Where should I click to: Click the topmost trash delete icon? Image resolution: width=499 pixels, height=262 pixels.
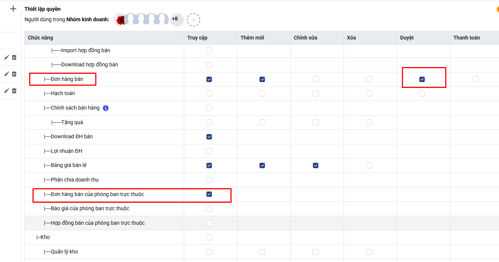[x=14, y=57]
